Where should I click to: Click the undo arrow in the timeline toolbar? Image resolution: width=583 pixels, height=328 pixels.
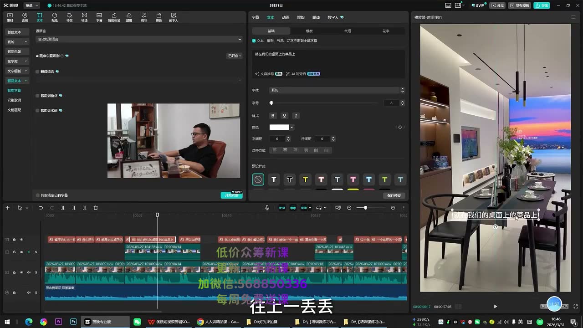pyautogui.click(x=41, y=208)
